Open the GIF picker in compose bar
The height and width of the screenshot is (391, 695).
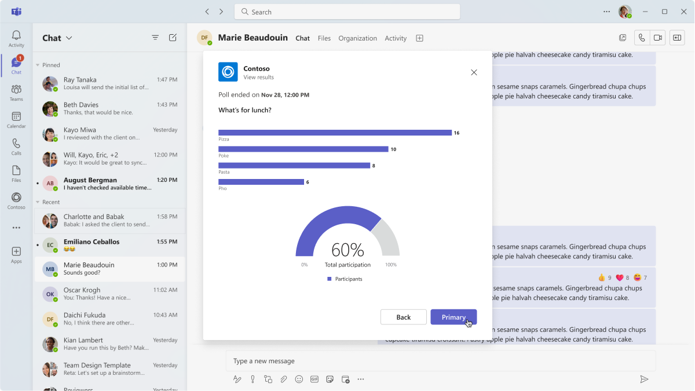point(314,379)
